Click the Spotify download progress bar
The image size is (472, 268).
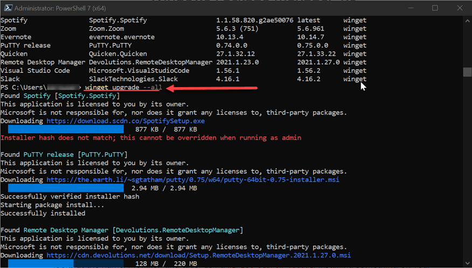[66, 129]
